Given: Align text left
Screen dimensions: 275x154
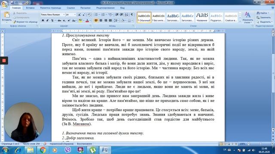Looking at the screenshot, I should pyautogui.click(x=96, y=21).
